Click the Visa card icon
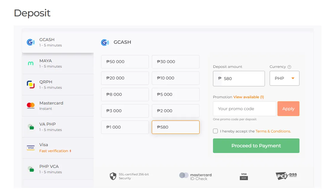The image size is (332, 192). pyautogui.click(x=30, y=148)
